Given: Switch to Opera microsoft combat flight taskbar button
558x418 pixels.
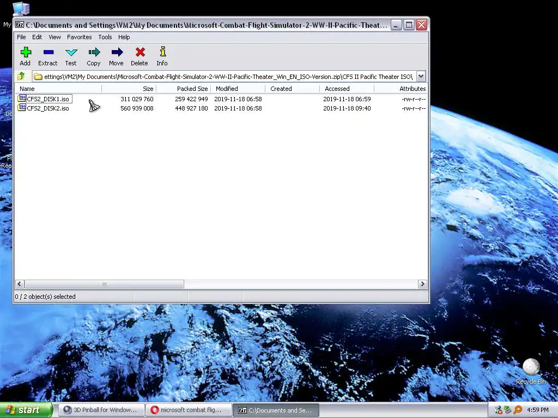Looking at the screenshot, I should pyautogui.click(x=189, y=410).
